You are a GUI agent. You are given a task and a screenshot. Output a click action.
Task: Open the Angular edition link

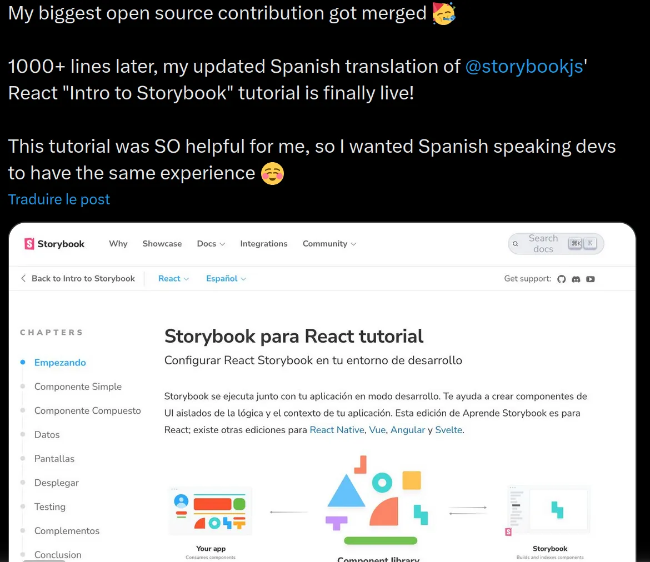pos(407,430)
